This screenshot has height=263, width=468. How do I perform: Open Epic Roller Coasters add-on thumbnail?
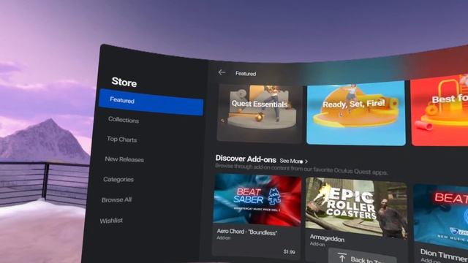pyautogui.click(x=356, y=207)
